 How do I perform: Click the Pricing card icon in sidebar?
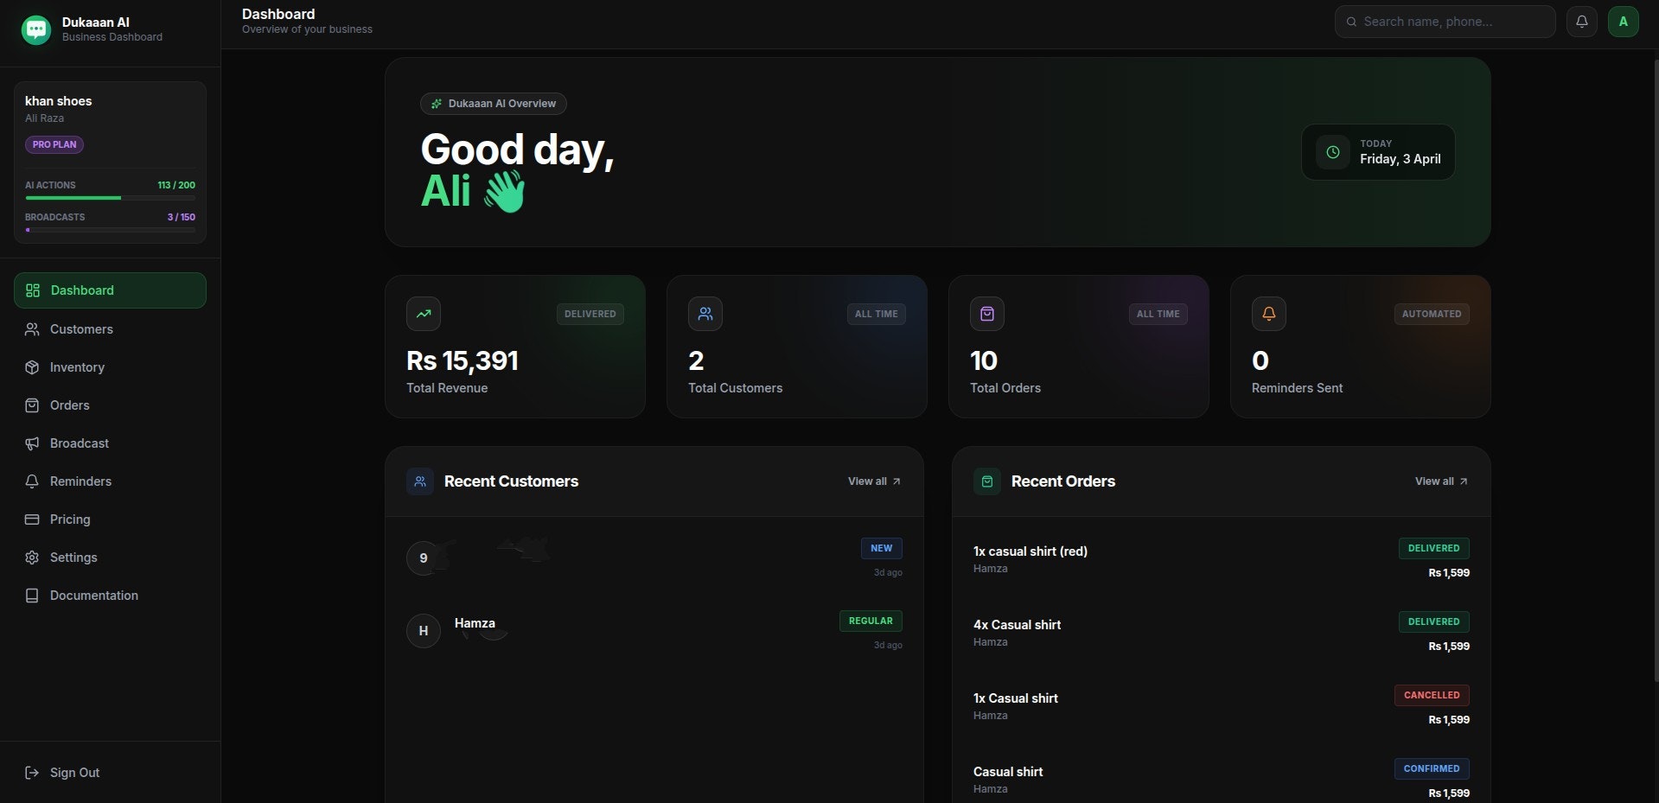point(32,519)
